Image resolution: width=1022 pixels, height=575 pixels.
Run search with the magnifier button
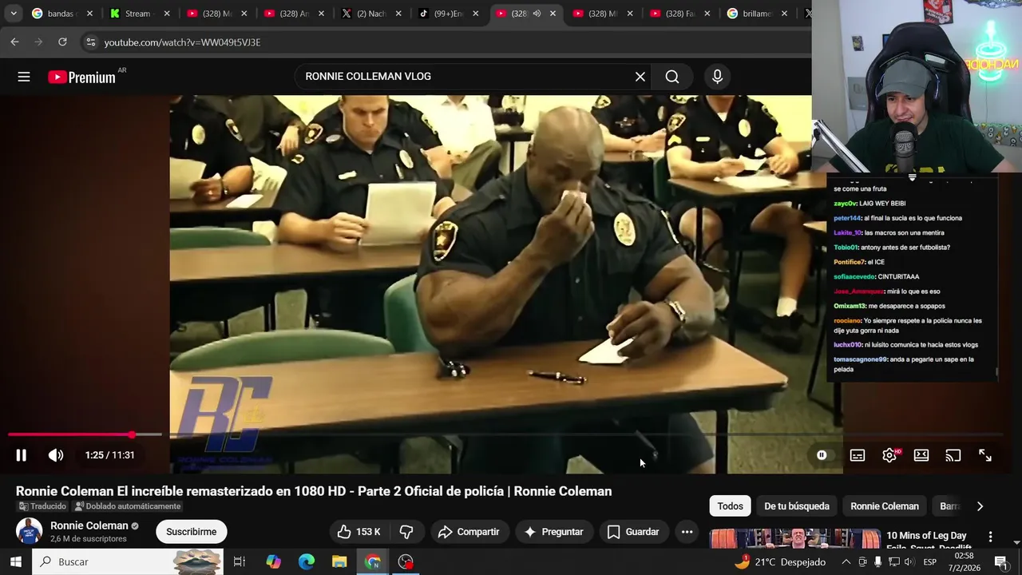(x=672, y=77)
